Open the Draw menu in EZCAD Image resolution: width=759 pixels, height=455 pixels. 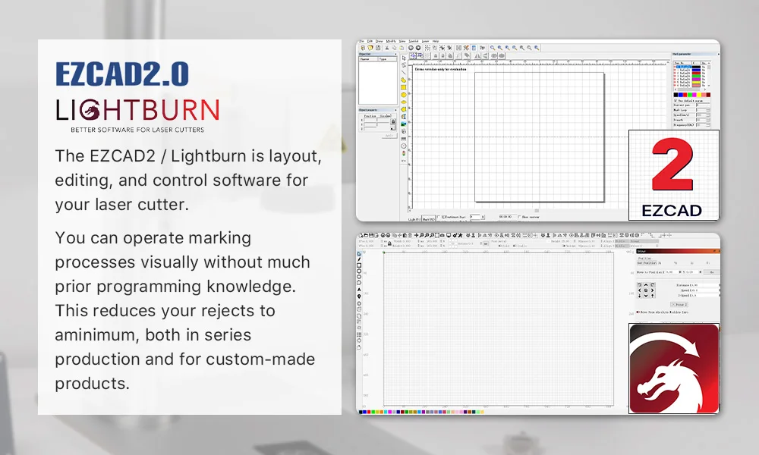pyautogui.click(x=379, y=41)
